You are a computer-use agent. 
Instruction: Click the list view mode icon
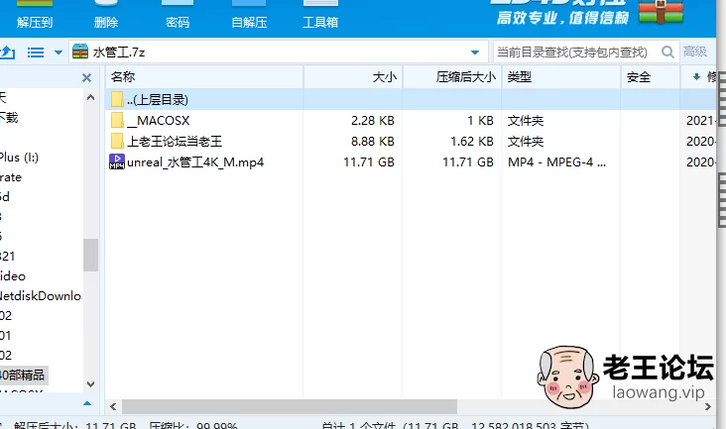36,53
